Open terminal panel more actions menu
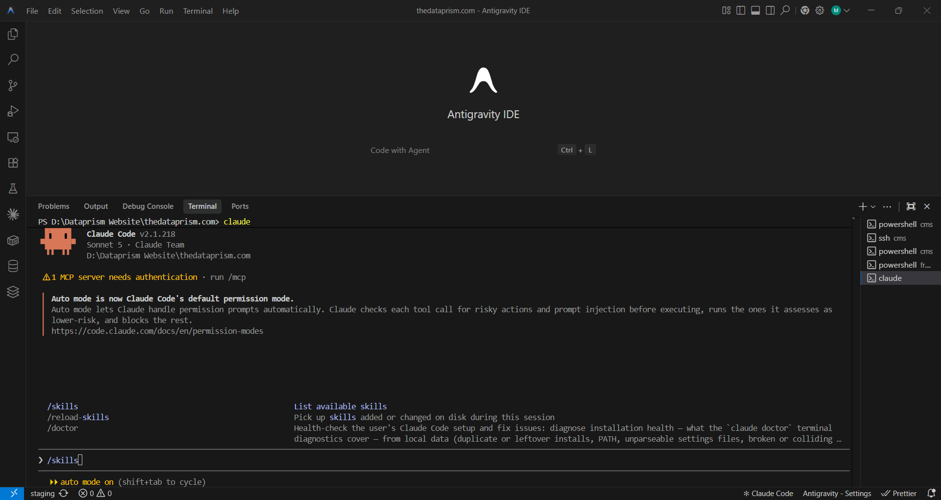Viewport: 941px width, 500px height. pos(887,206)
